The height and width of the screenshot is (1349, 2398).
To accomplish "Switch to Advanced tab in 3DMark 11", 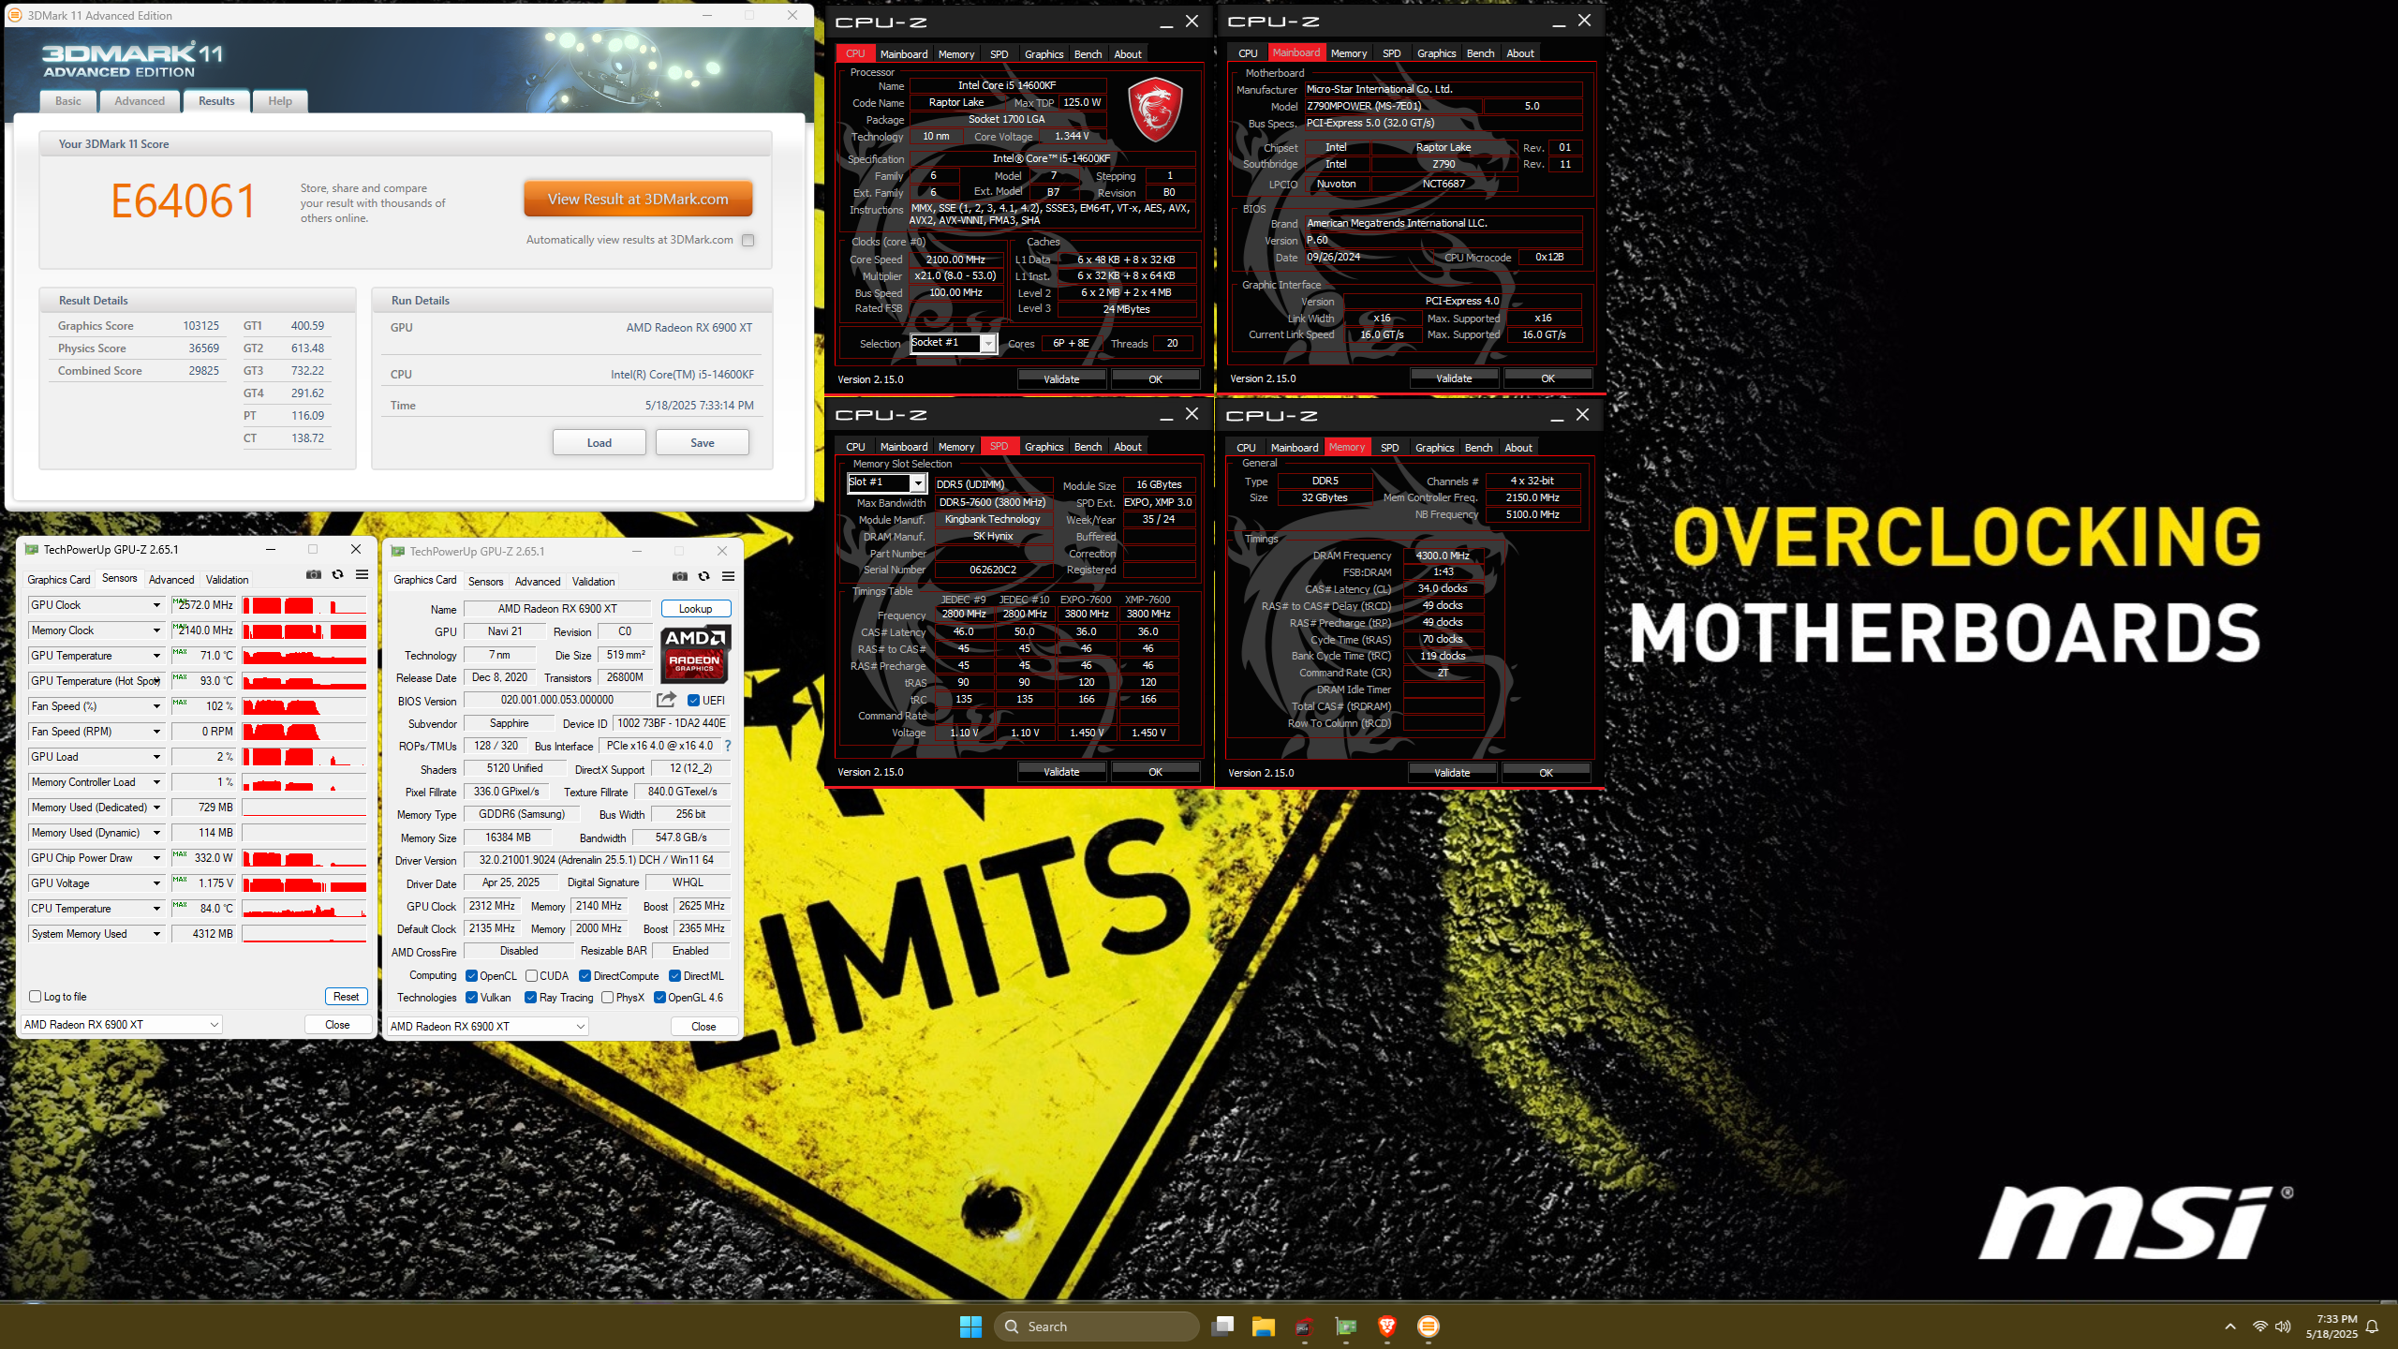I will pos(140,101).
